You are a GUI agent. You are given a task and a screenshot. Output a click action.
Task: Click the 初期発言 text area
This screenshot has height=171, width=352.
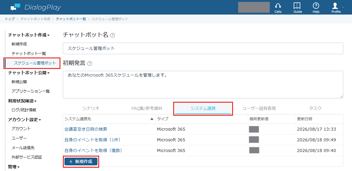point(203,85)
